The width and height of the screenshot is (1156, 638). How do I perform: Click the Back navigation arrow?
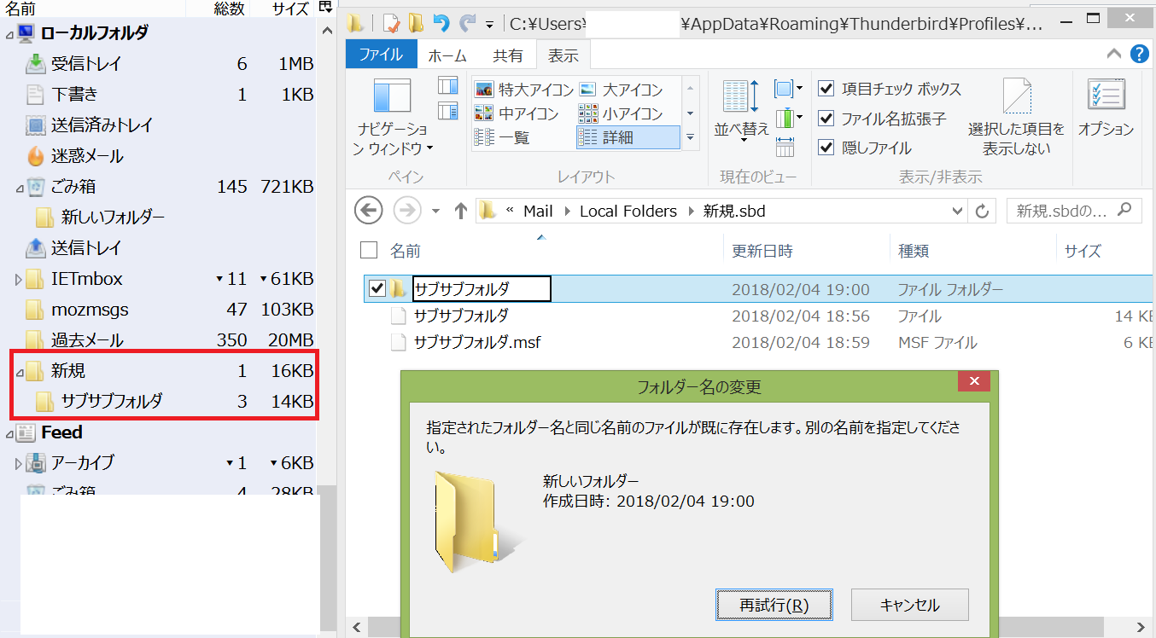[368, 211]
